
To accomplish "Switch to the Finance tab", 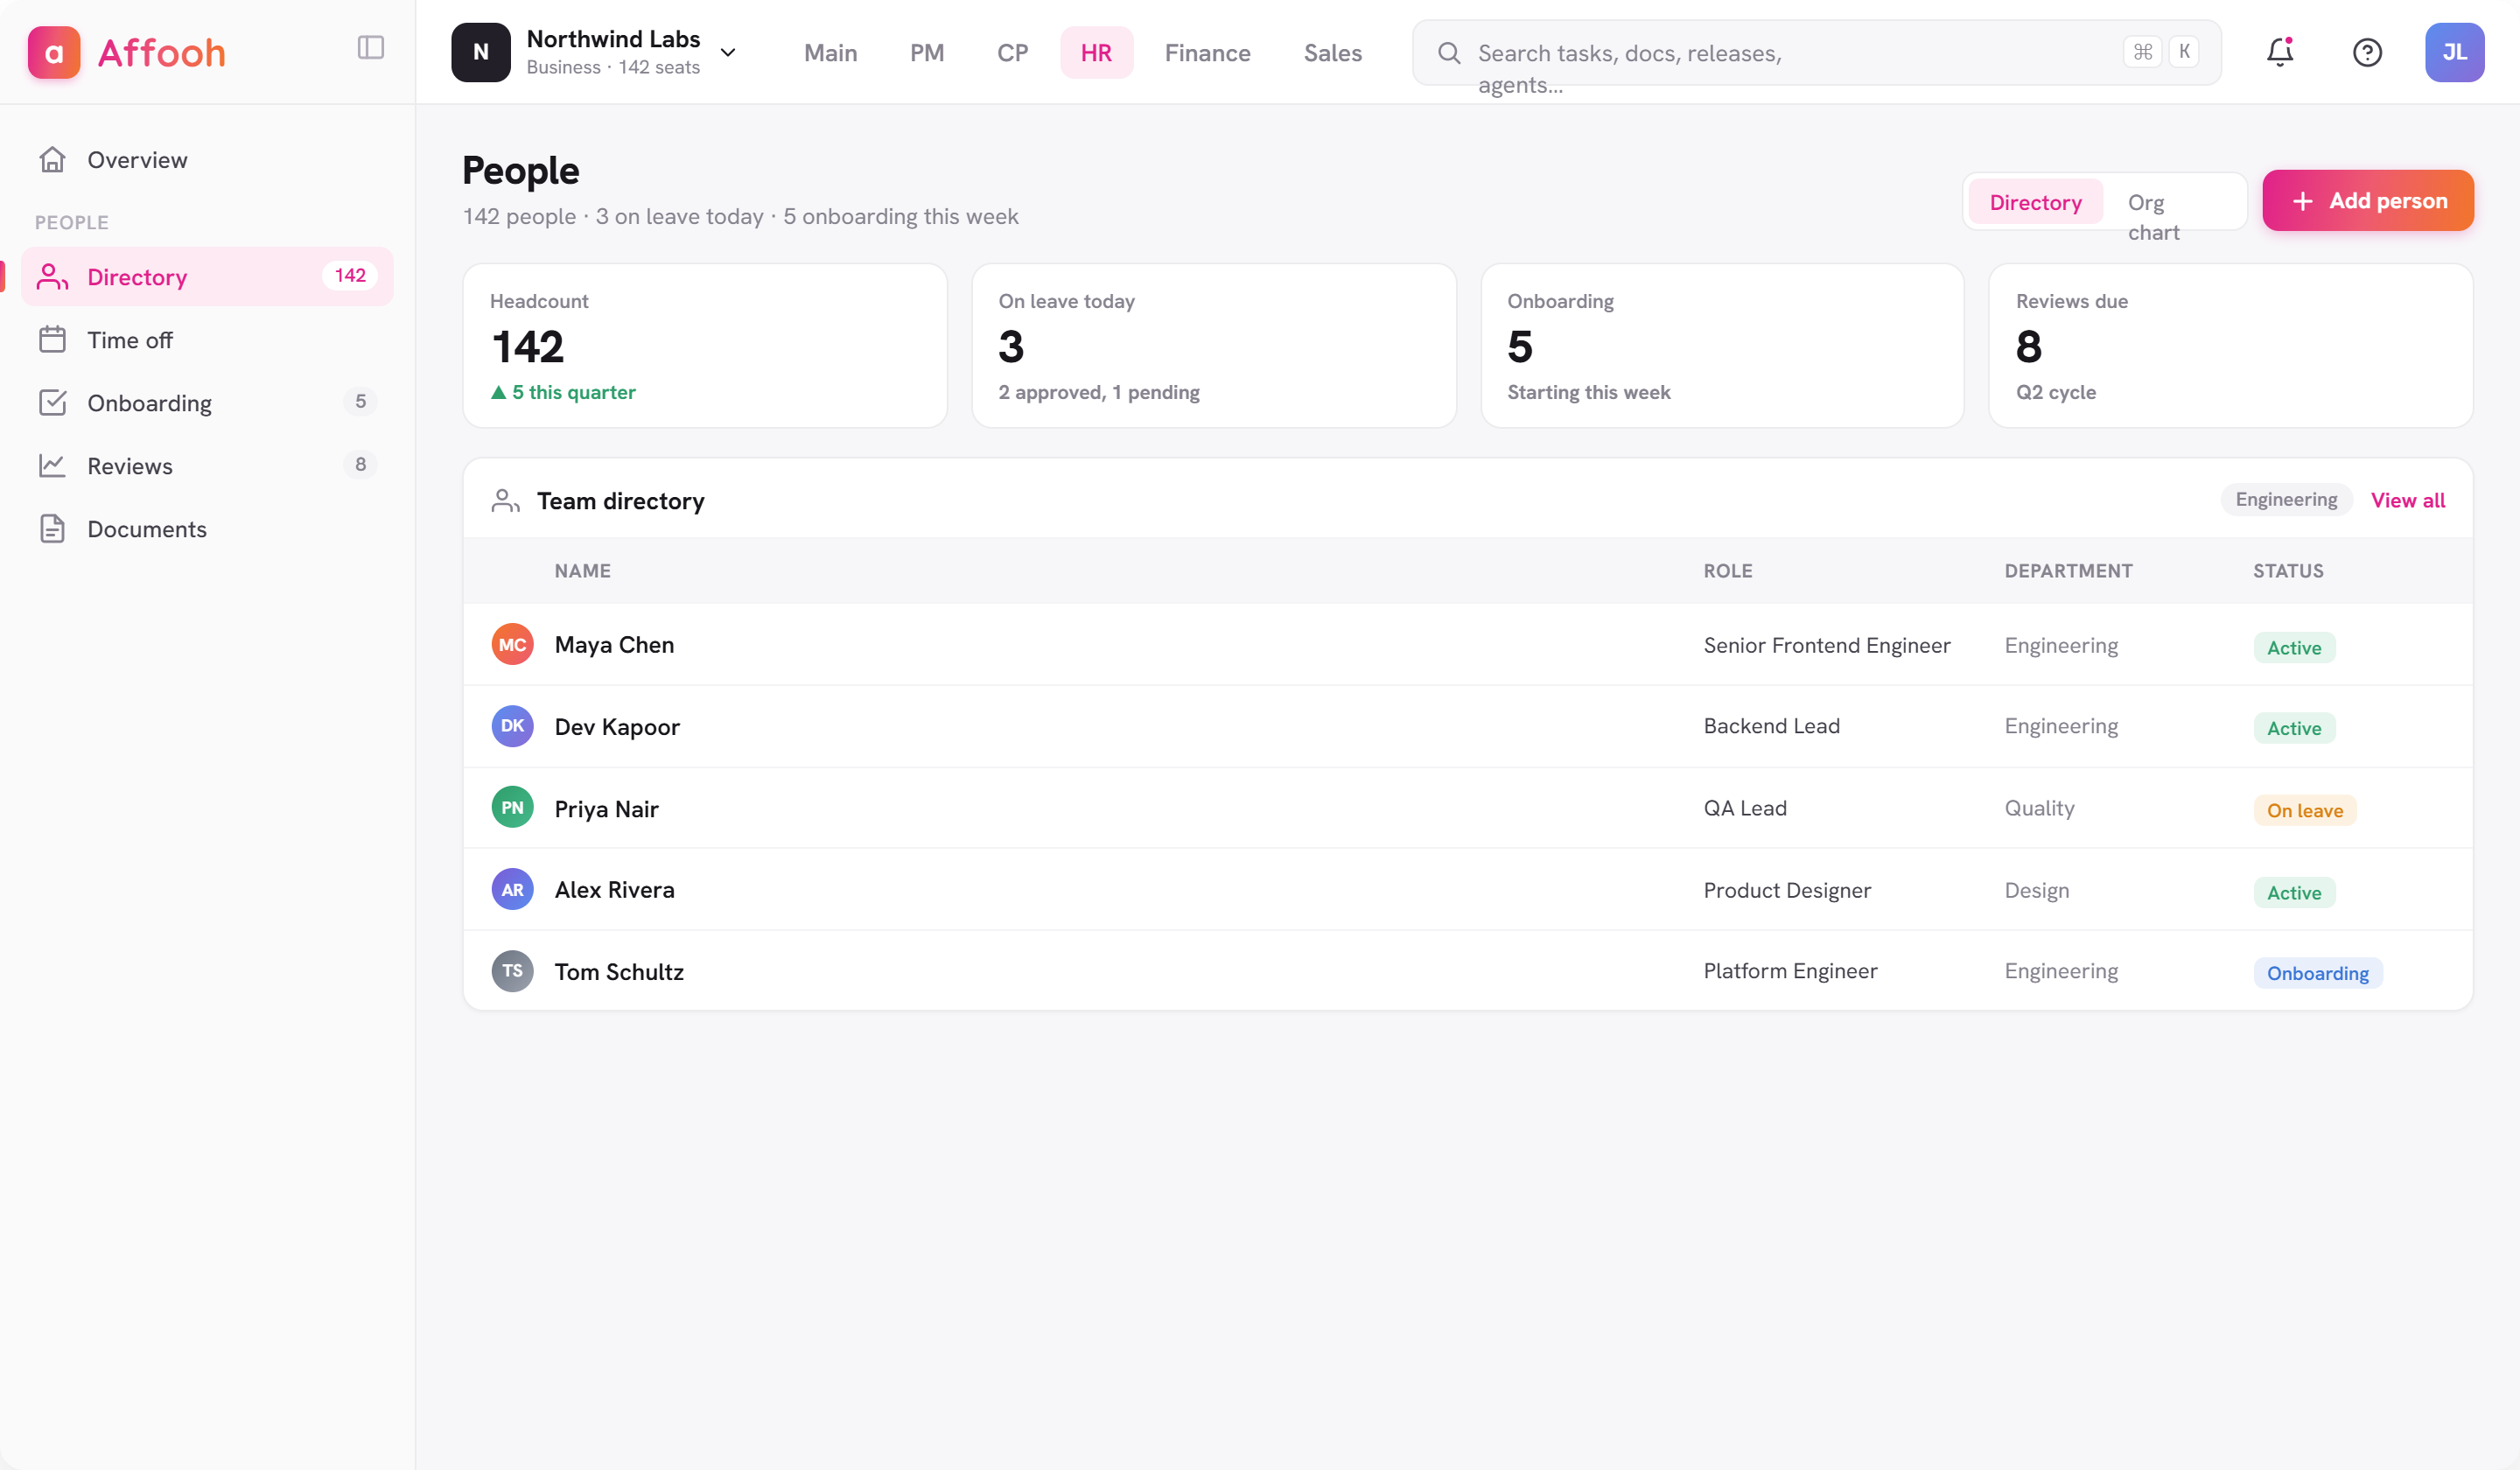I will coord(1207,53).
